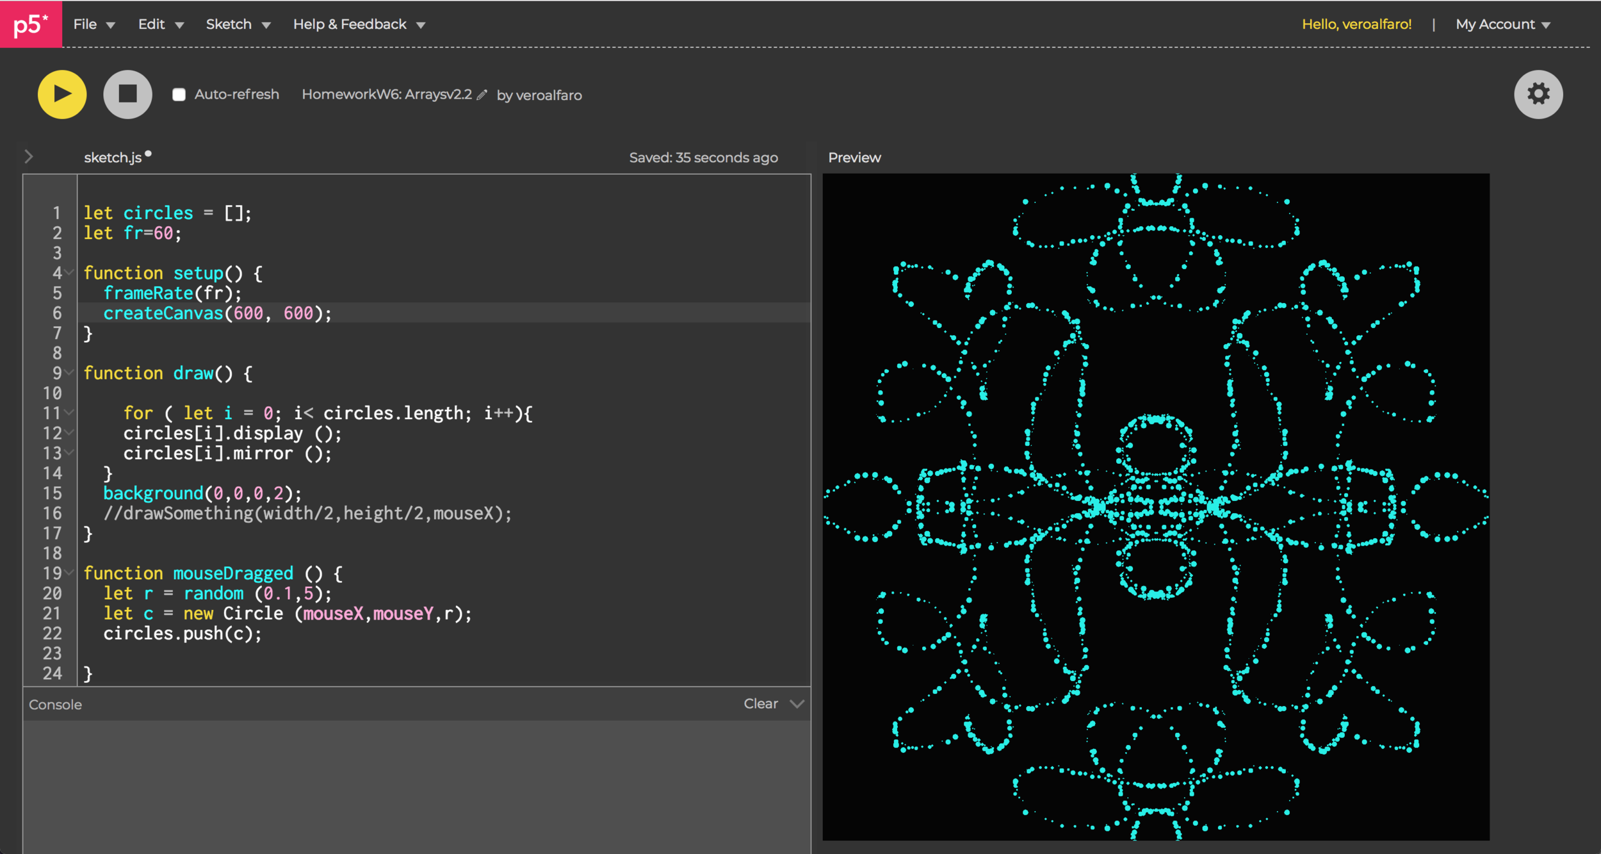This screenshot has width=1601, height=854.
Task: Stop the running sketch
Action: pos(127,94)
